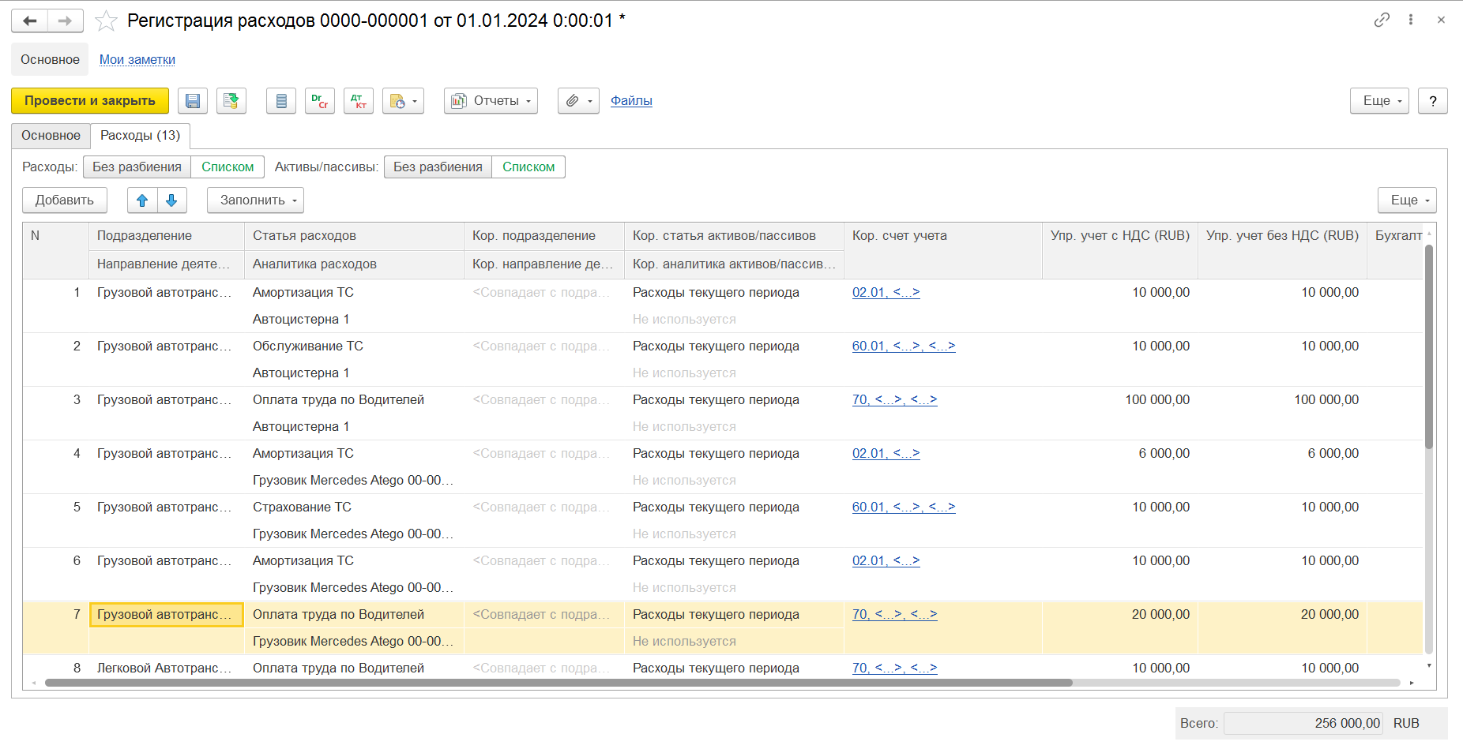The height and width of the screenshot is (749, 1463).
Task: Click Кор. подразделение column header
Action: [x=543, y=236]
